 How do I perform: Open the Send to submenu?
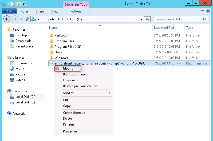coord(83,93)
